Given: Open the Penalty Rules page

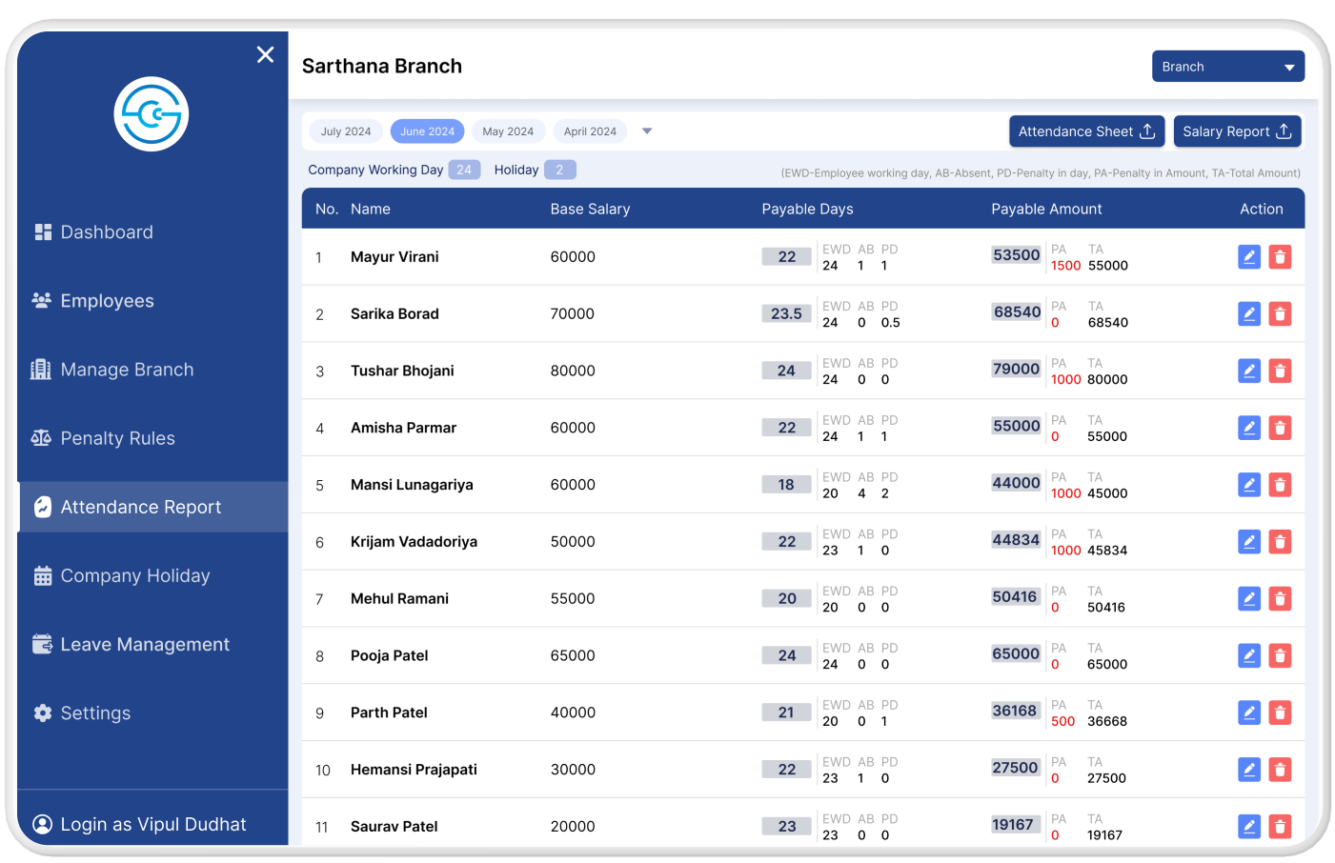Looking at the screenshot, I should tap(117, 438).
